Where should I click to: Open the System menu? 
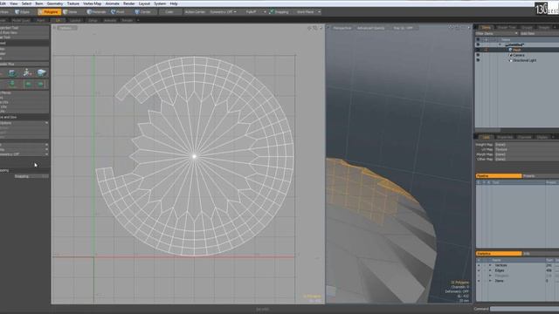[x=160, y=3]
